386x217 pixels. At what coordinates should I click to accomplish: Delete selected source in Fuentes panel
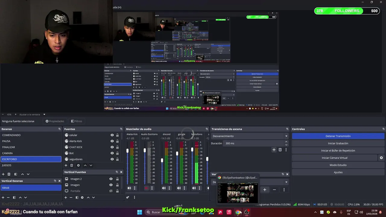[72, 165]
